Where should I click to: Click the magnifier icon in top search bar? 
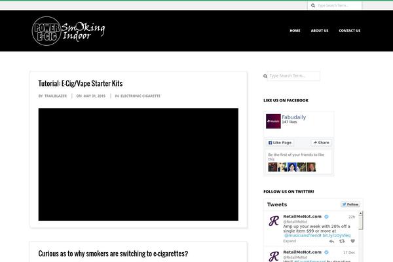[x=313, y=5]
